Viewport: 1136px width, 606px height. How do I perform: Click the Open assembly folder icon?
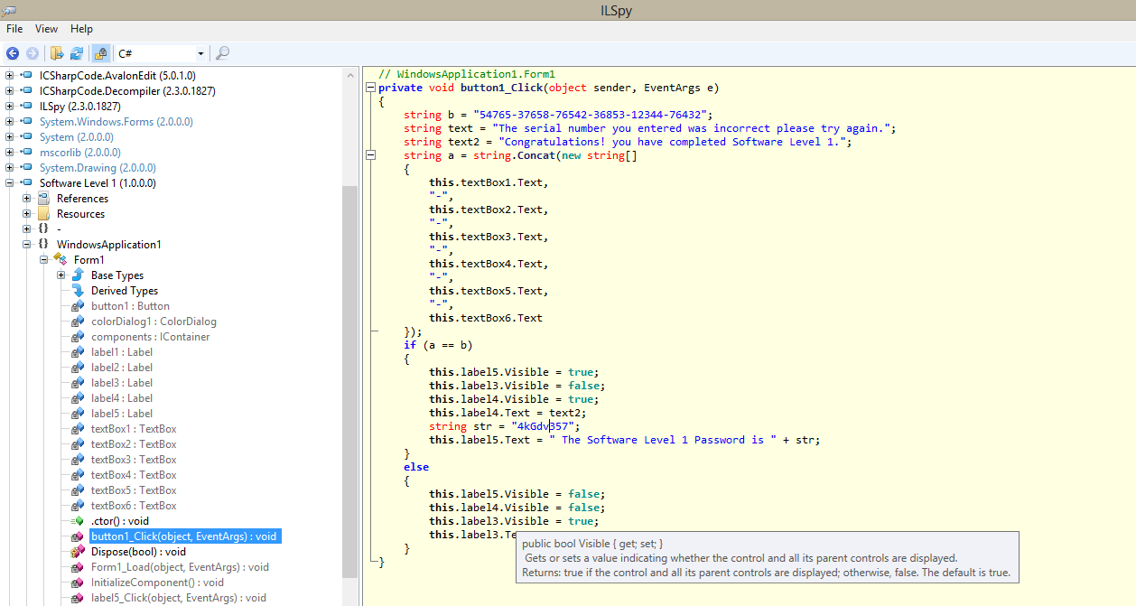[x=57, y=53]
